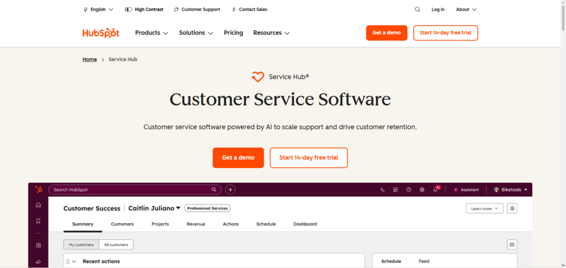Expand the Solutions menu
Image resolution: width=566 pixels, height=268 pixels.
196,33
